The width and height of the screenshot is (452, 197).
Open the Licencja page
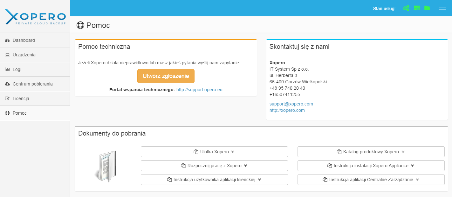tap(35, 98)
